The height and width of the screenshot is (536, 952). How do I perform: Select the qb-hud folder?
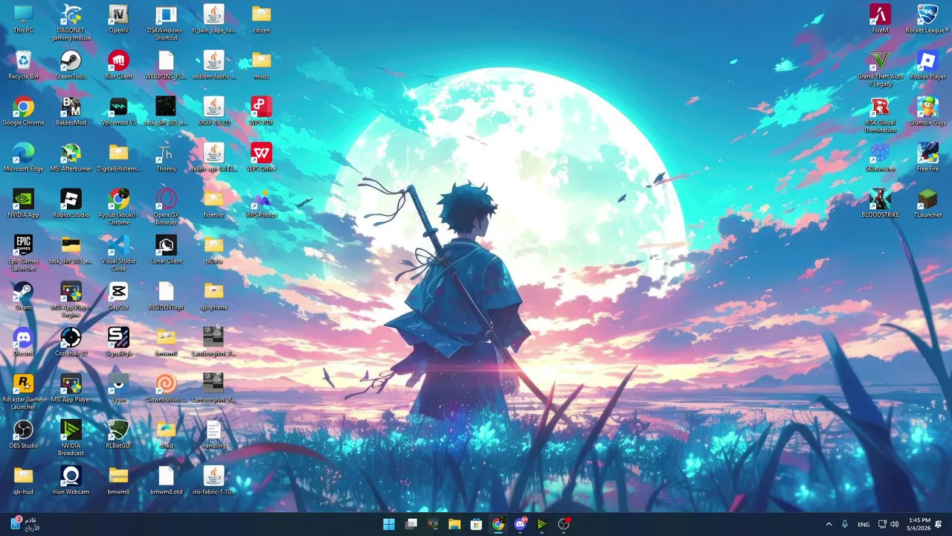tap(23, 481)
